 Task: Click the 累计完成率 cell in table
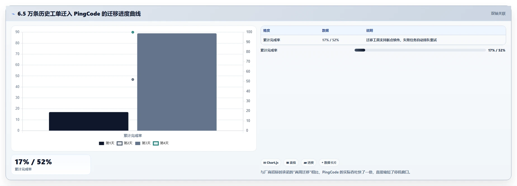(x=272, y=40)
